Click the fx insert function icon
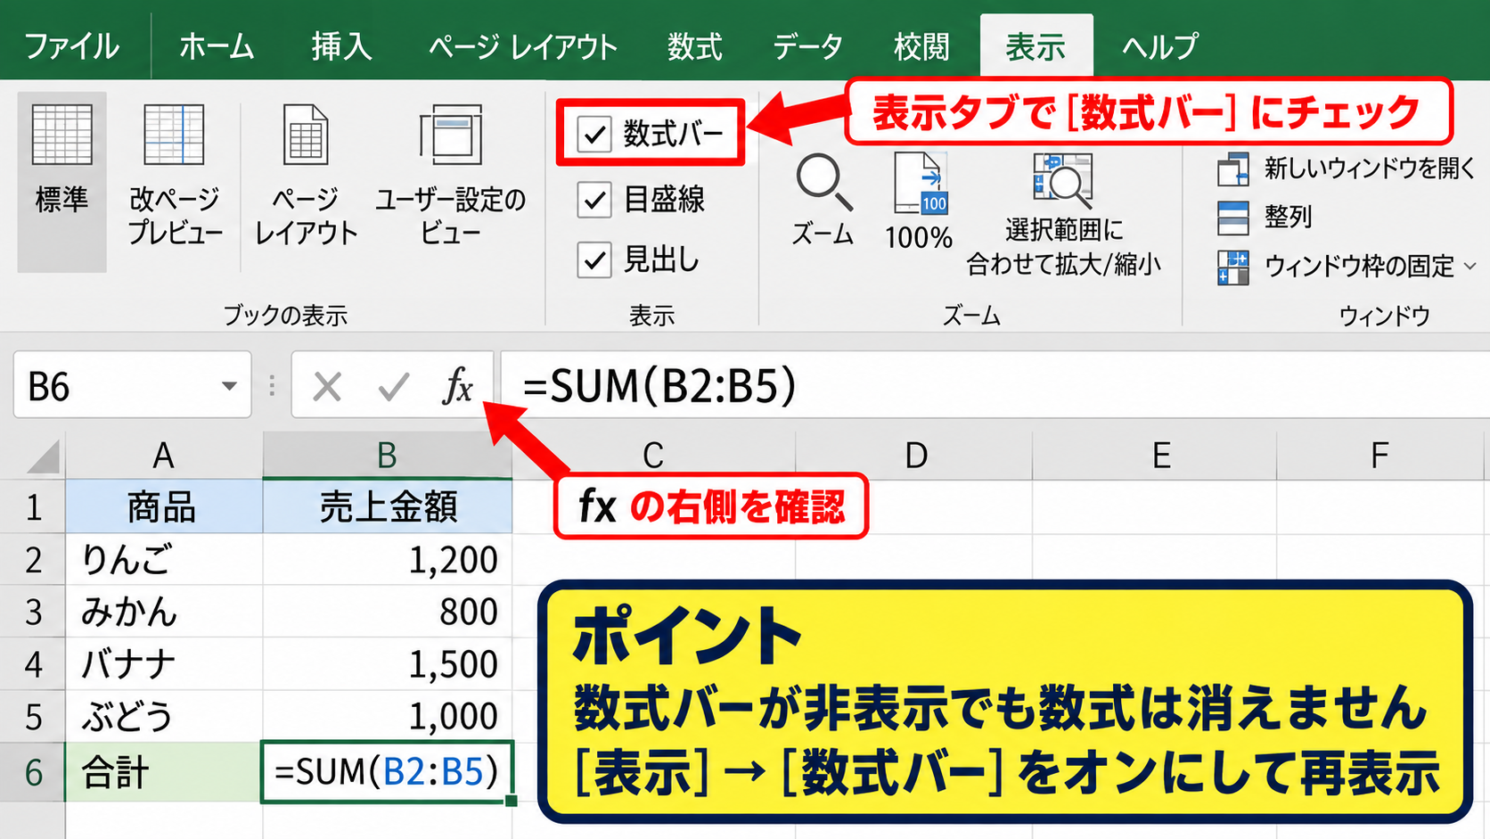The width and height of the screenshot is (1490, 839). pos(457,386)
